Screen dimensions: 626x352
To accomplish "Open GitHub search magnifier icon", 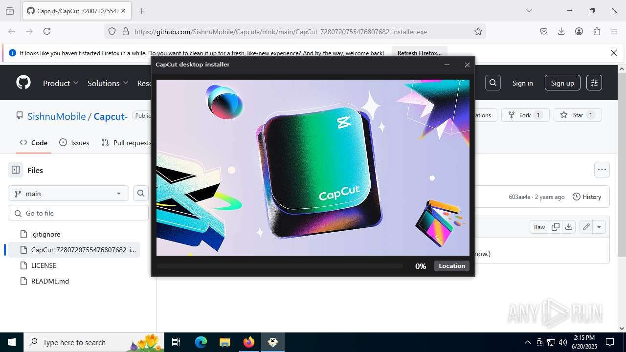I will coord(493,83).
